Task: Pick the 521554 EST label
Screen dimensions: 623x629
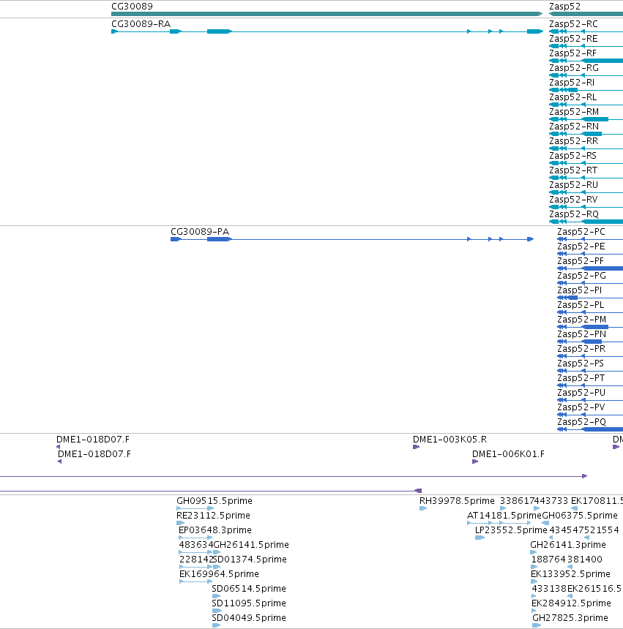Action: click(602, 530)
